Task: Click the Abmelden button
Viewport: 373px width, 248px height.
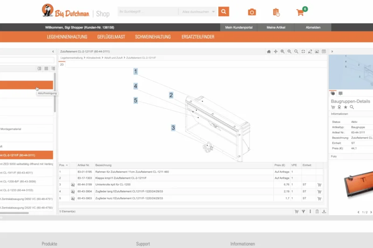Action: point(313,27)
